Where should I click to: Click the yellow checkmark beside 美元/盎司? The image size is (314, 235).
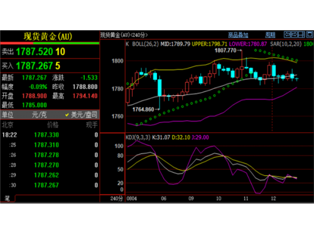coord(67,115)
